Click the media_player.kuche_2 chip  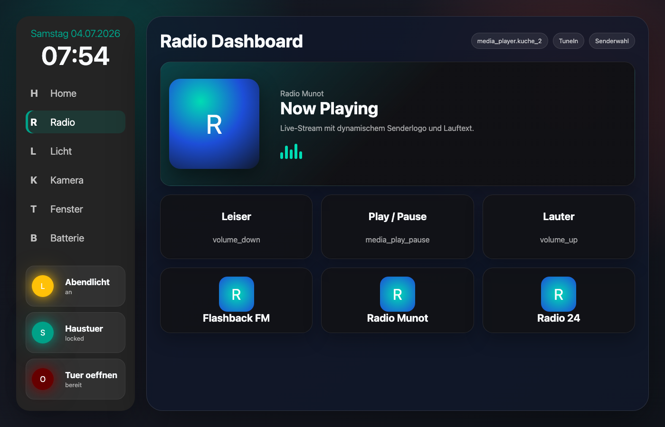pos(510,41)
